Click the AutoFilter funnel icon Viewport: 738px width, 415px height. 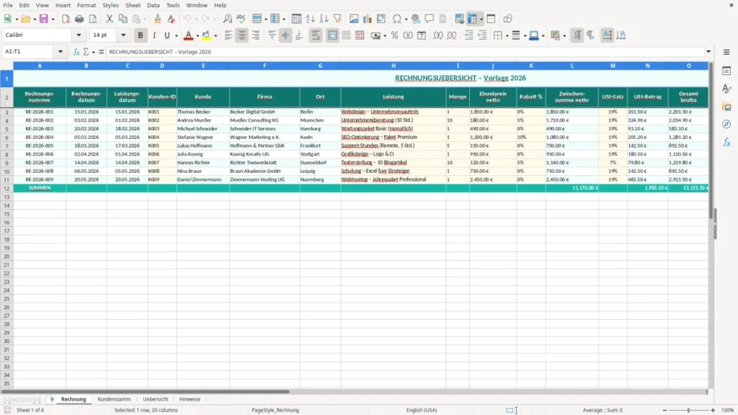[x=337, y=19]
